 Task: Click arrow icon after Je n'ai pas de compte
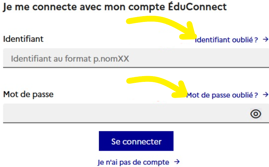[177, 162]
